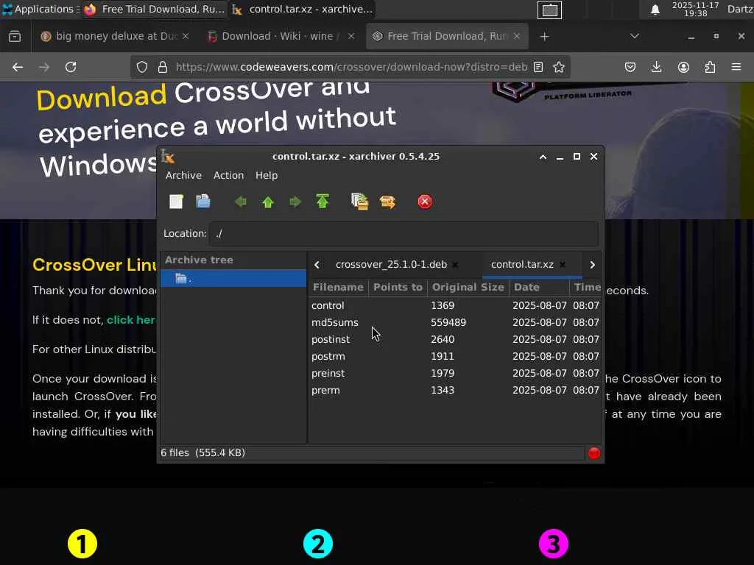The height and width of the screenshot is (565, 754).
Task: Go back with the green left arrow
Action: coord(241,202)
